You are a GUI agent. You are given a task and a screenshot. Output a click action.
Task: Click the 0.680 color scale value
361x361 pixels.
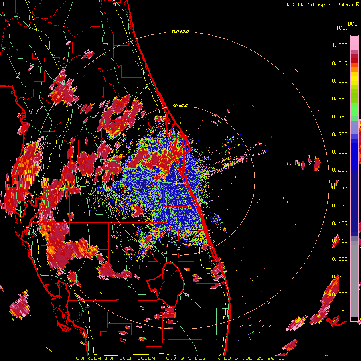tap(340, 152)
